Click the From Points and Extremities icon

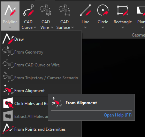pos(8,129)
